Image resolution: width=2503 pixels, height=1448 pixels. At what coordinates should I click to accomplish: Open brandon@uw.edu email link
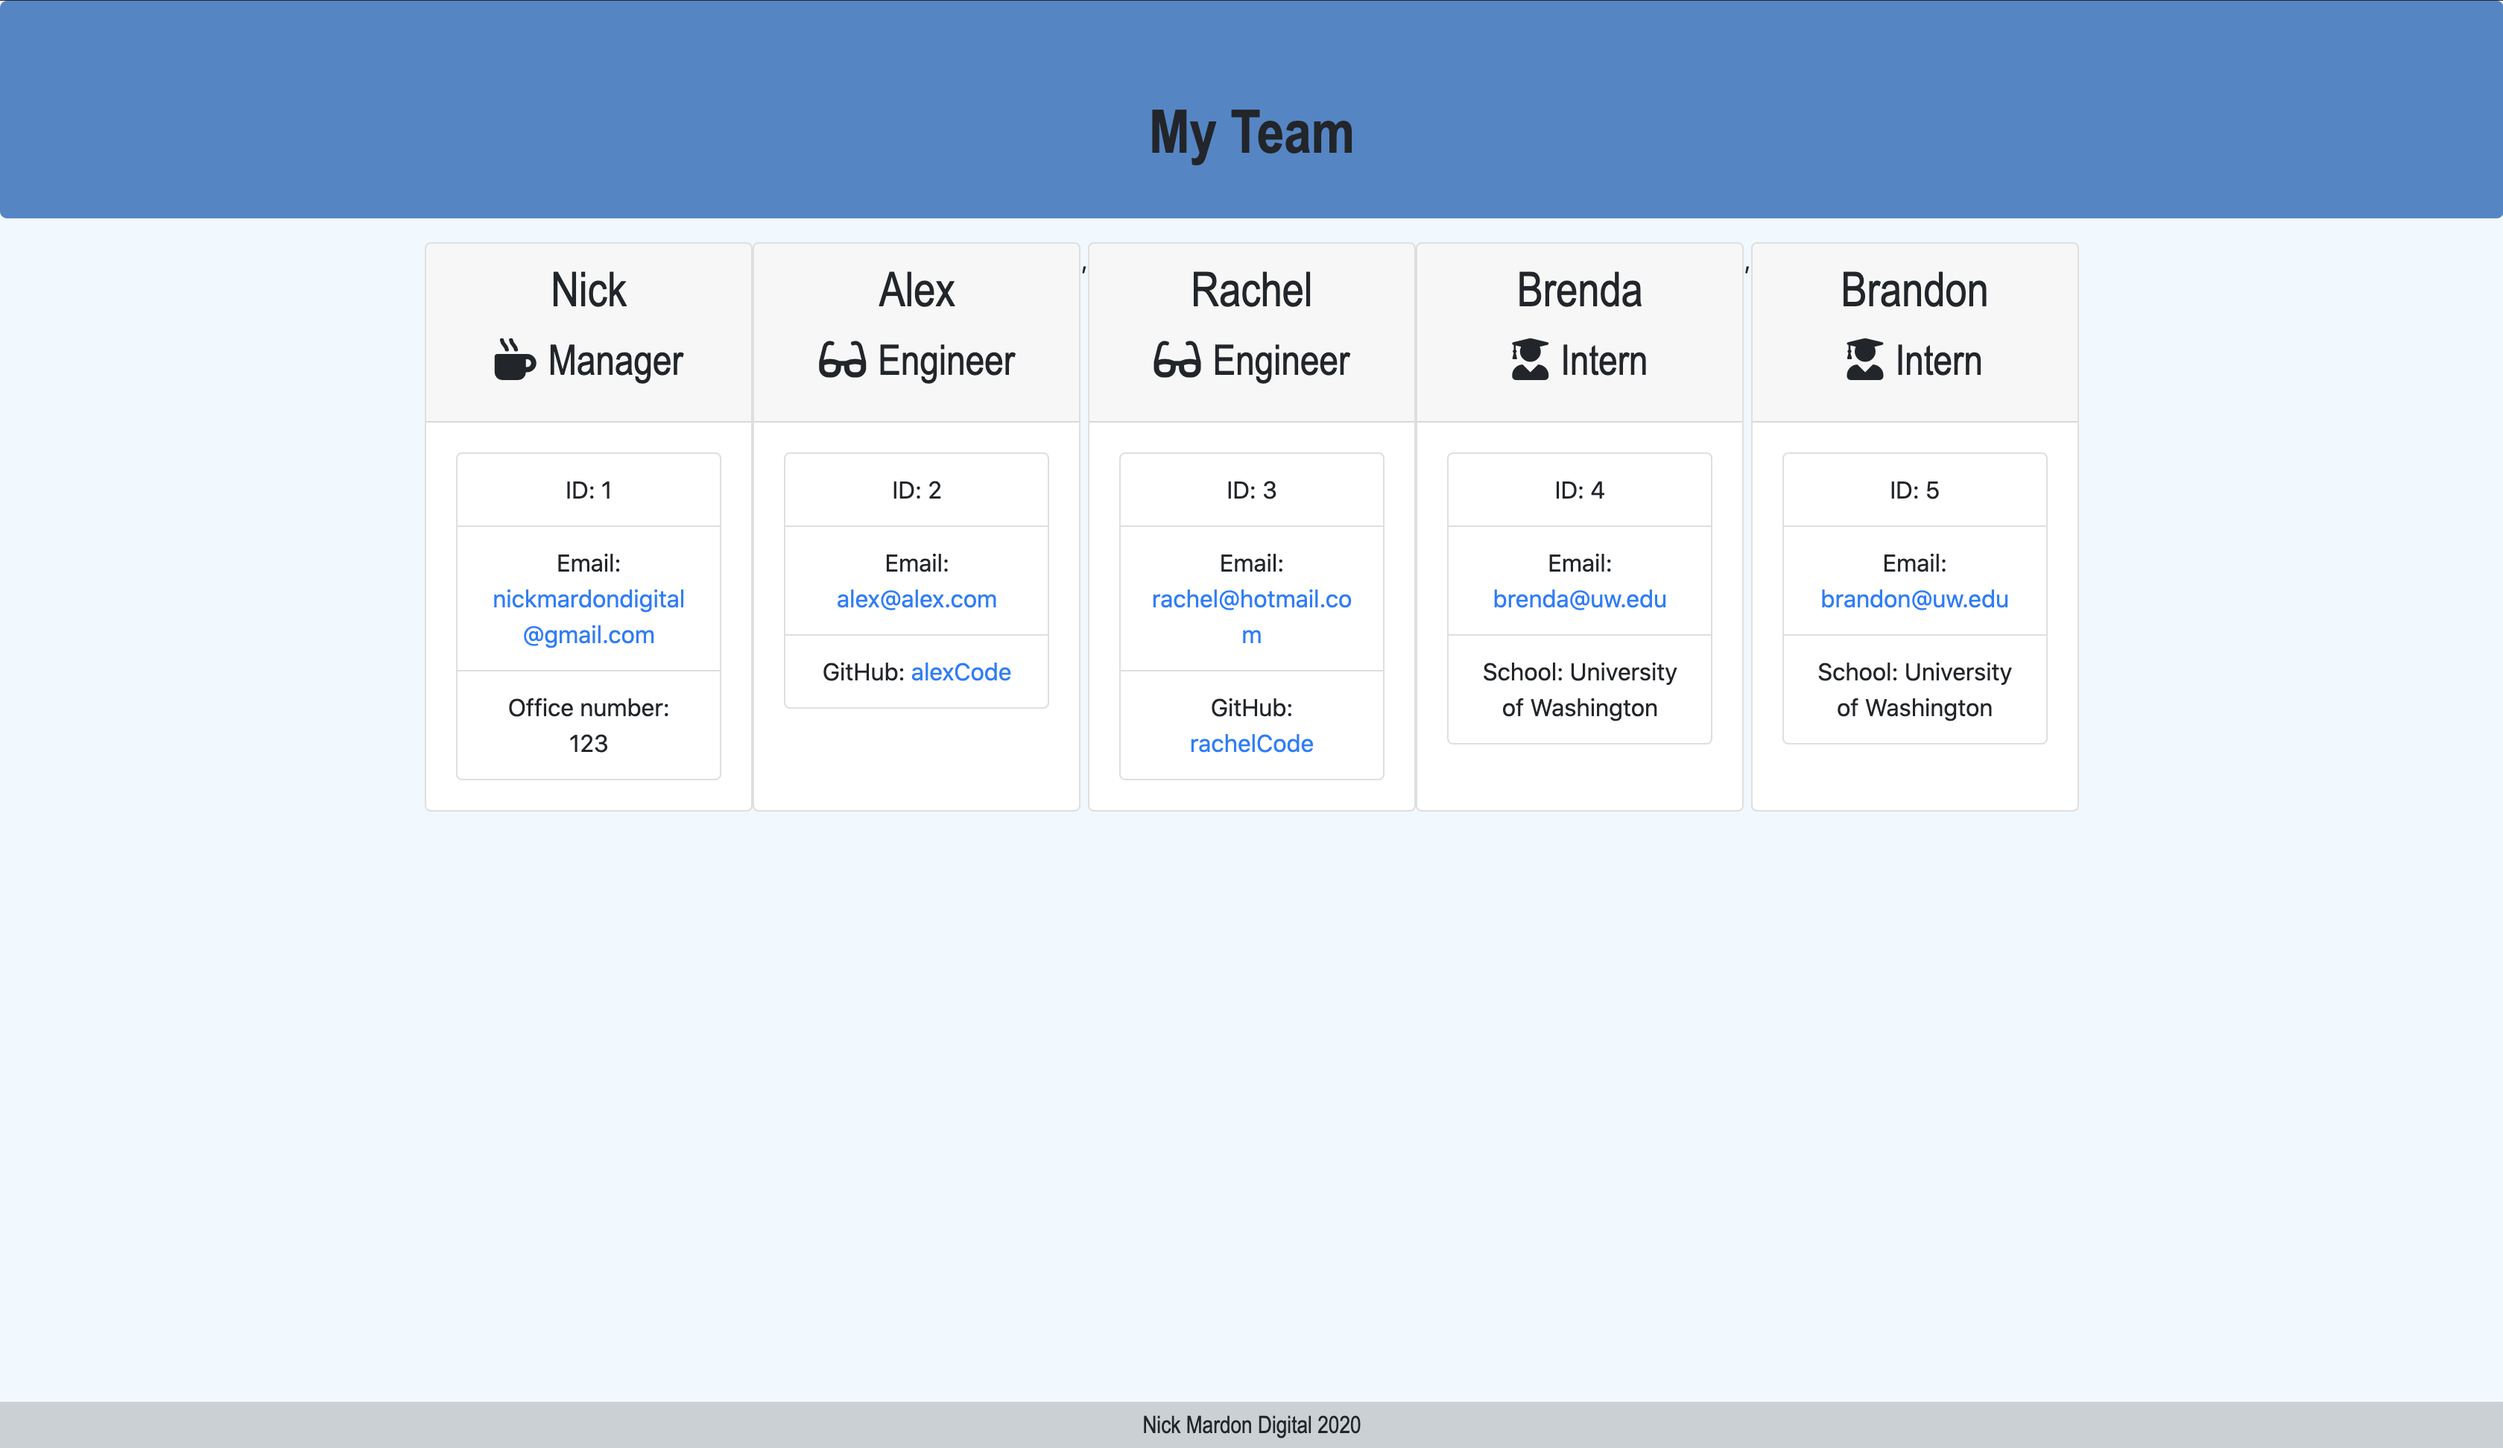pos(1913,599)
